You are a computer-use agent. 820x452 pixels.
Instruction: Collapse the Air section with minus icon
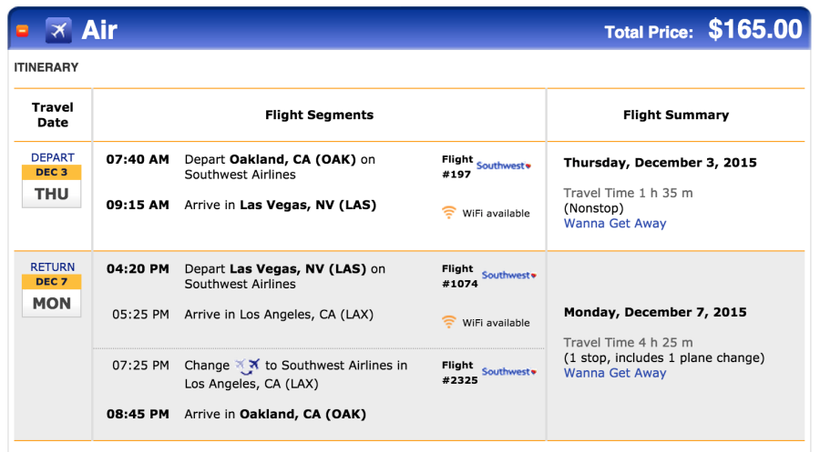point(23,31)
